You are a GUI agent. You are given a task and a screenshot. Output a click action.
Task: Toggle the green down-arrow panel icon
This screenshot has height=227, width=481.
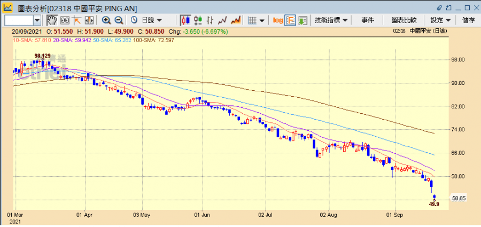point(303,20)
